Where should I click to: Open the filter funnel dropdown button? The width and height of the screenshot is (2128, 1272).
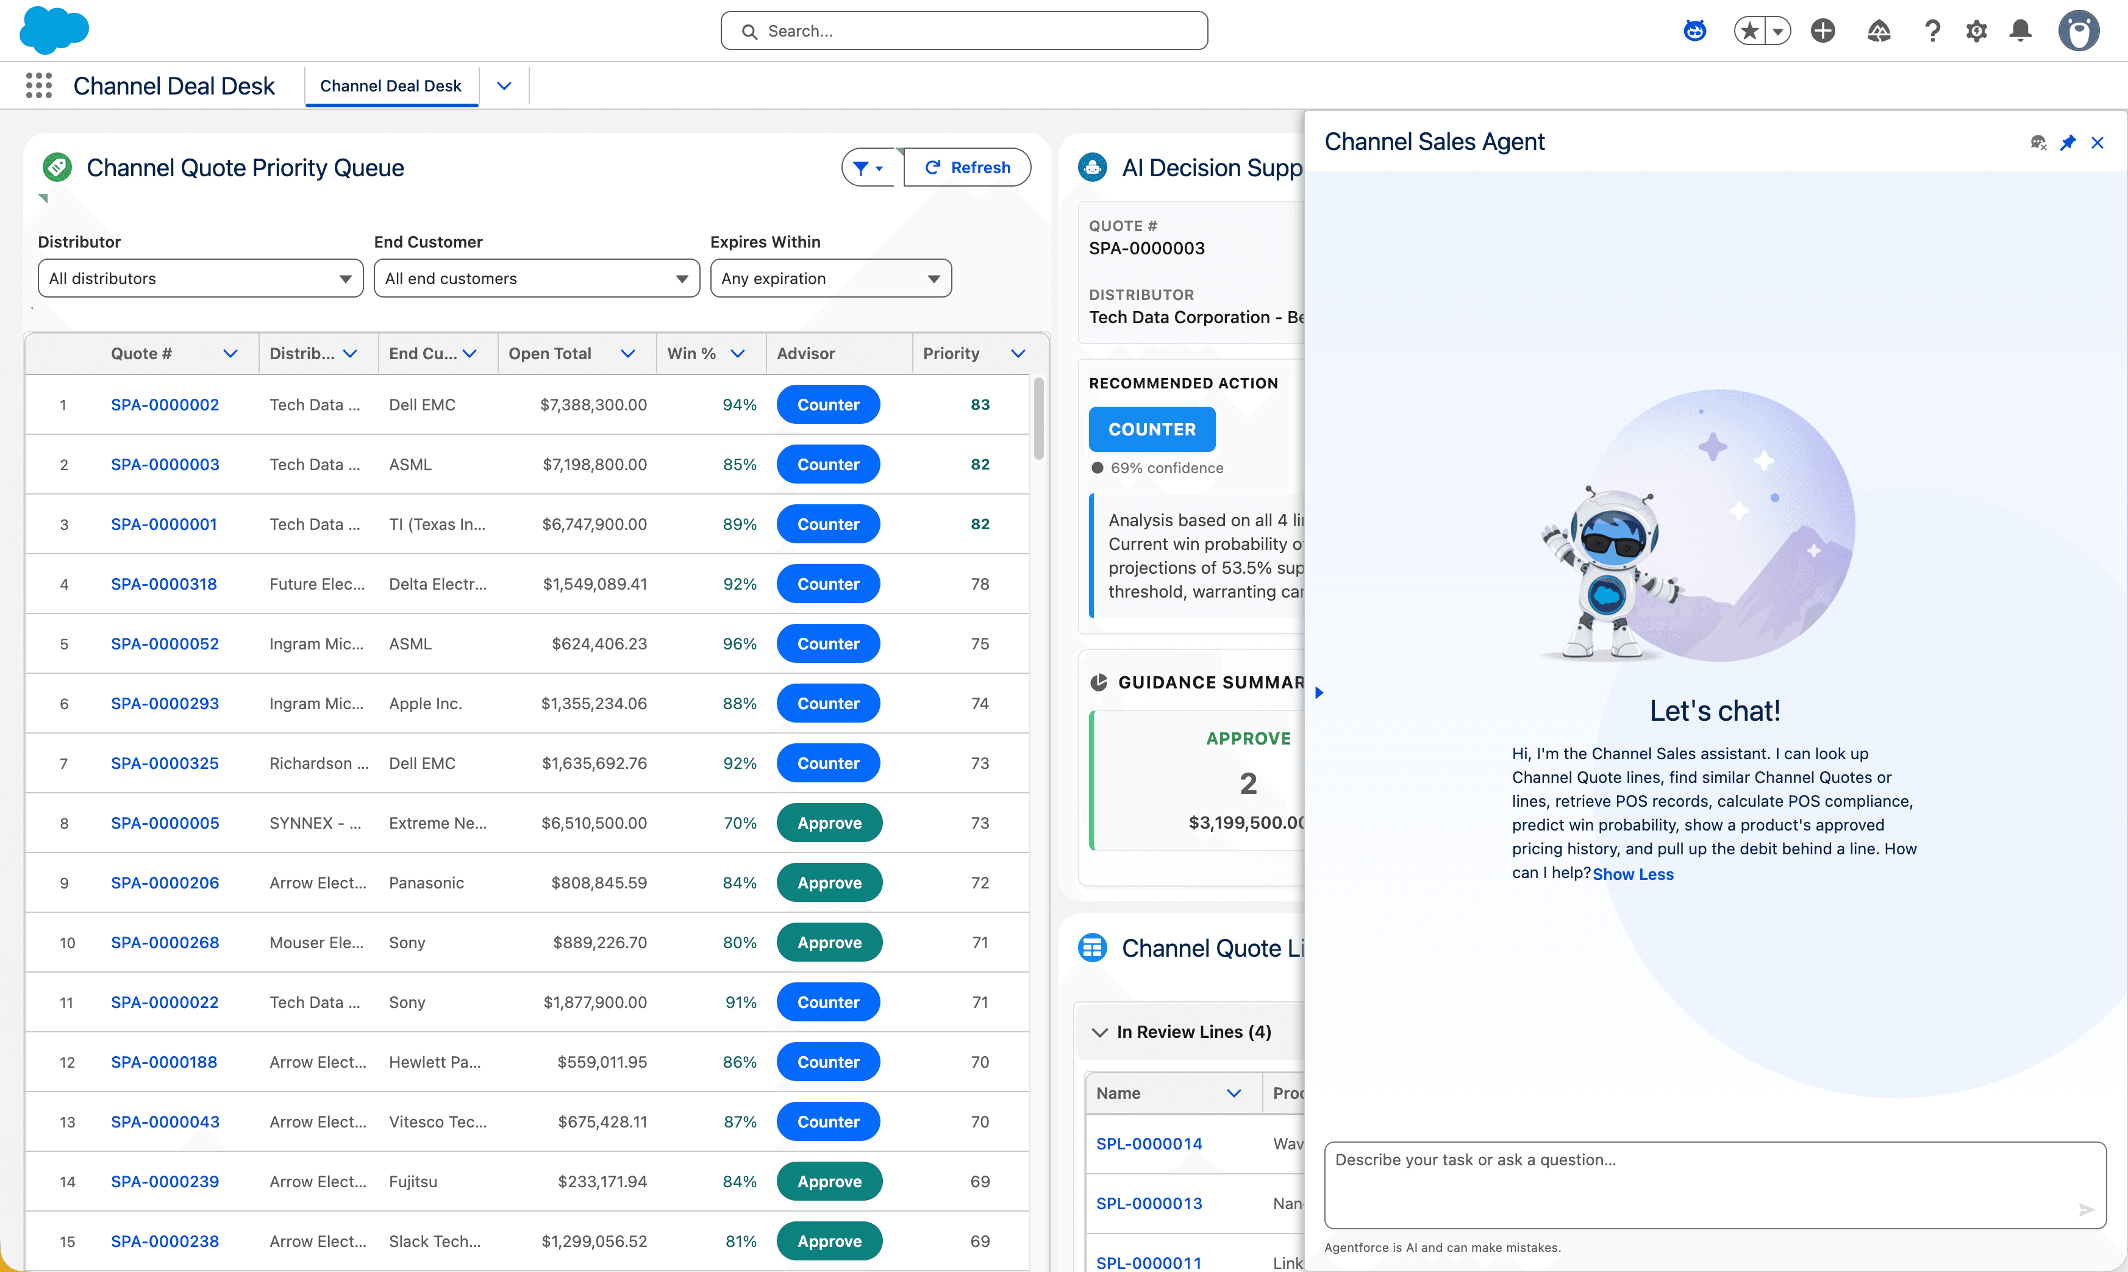pyautogui.click(x=868, y=167)
